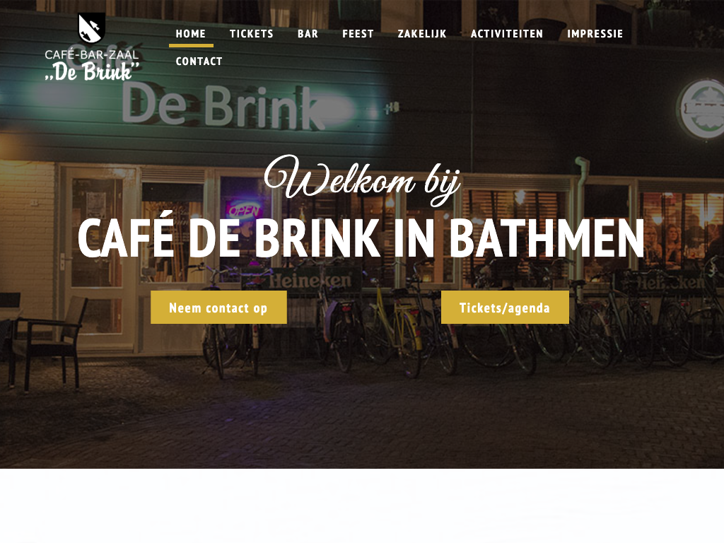Image resolution: width=724 pixels, height=543 pixels.
Task: Click the neon OPEN sign in photo
Action: pyautogui.click(x=244, y=211)
